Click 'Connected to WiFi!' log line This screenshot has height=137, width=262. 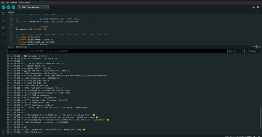(27, 56)
